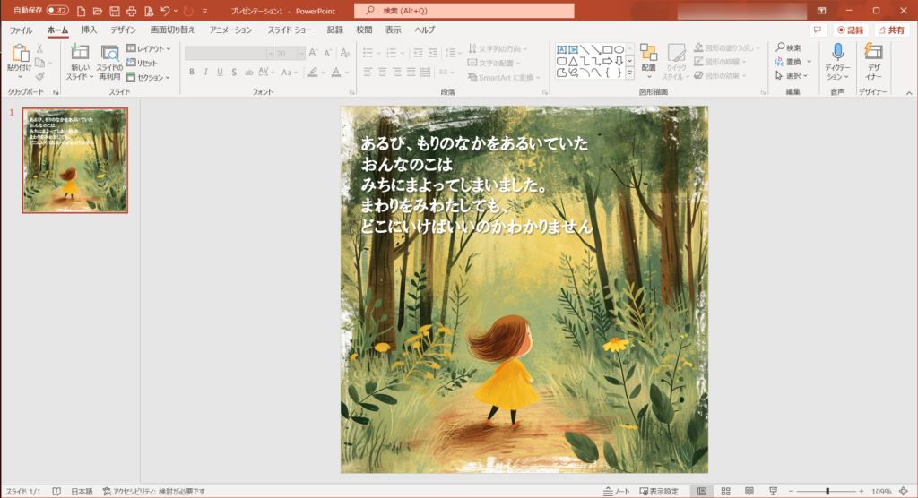Click the Share (共有) button
Screen dimensions: 918x498
(891, 30)
